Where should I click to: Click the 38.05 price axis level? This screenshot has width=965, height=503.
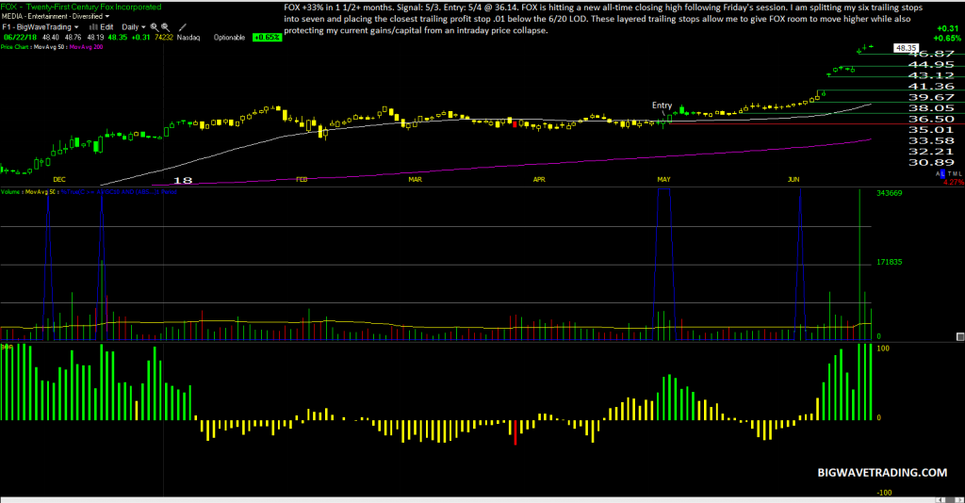931,108
